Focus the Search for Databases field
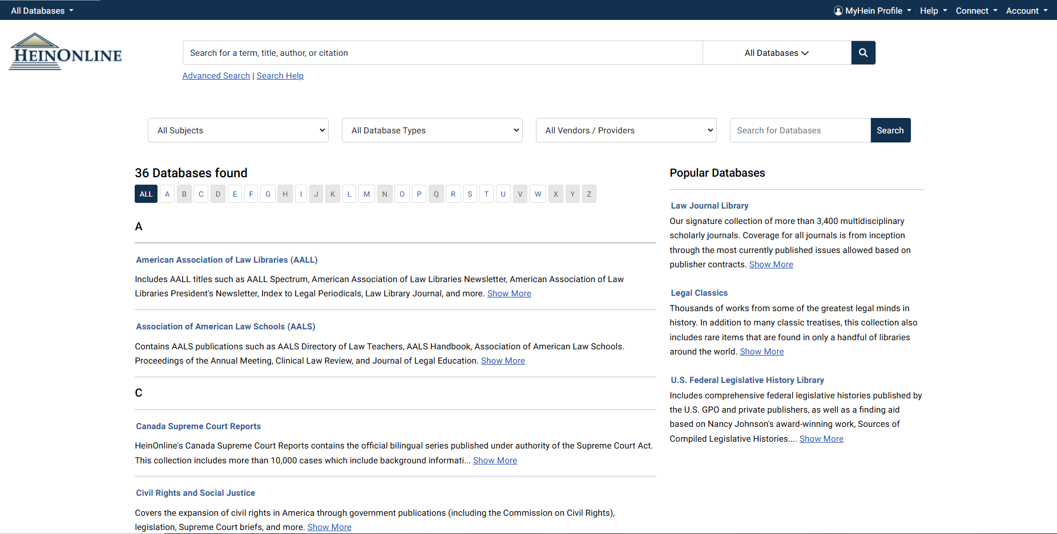The image size is (1057, 534). coord(800,131)
